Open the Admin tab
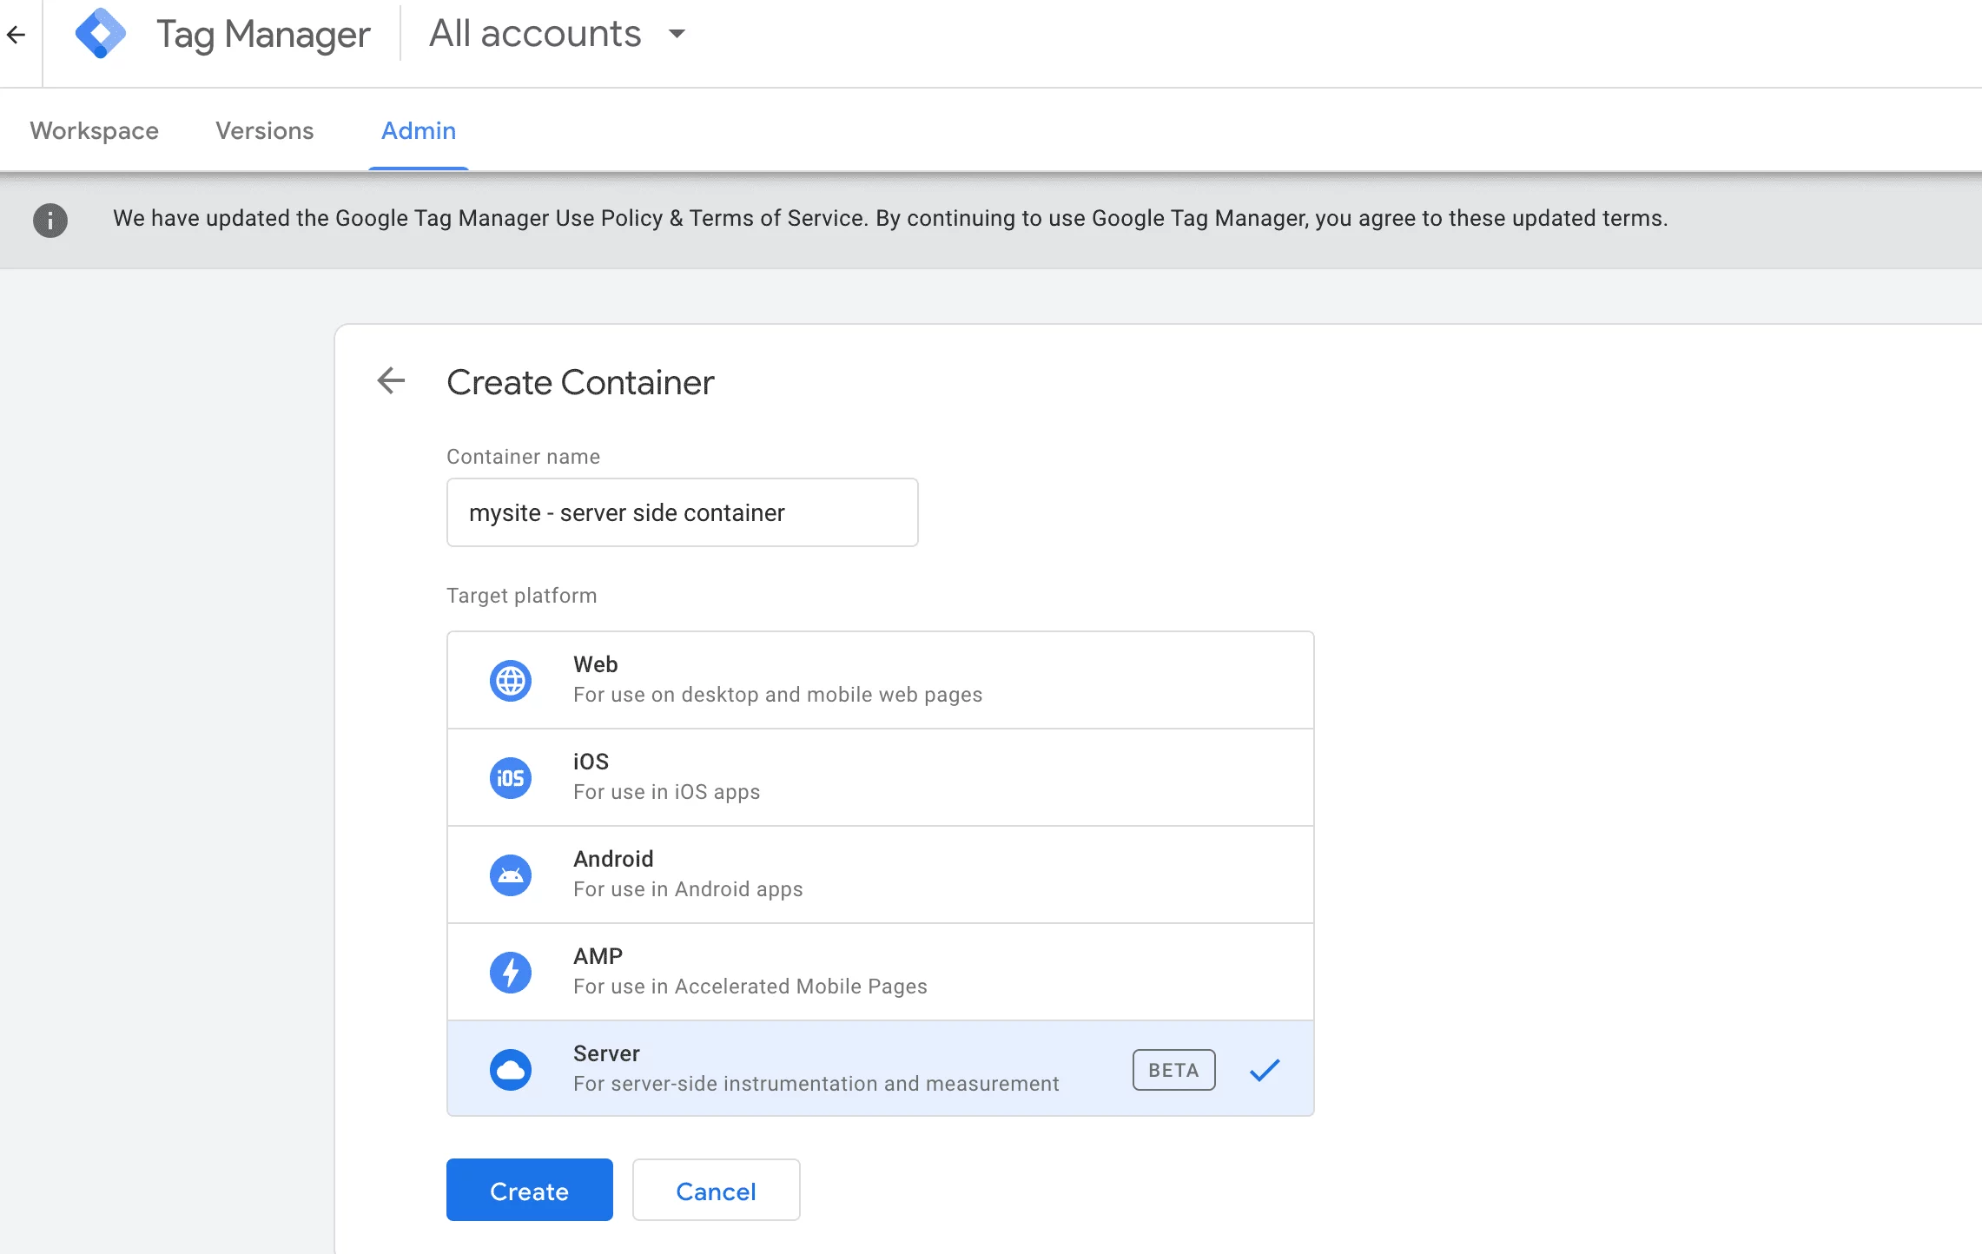The width and height of the screenshot is (1982, 1254). pos(419,131)
